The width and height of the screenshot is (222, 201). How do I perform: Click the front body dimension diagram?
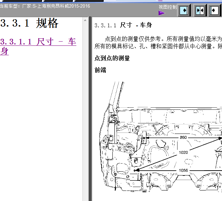point(161,137)
